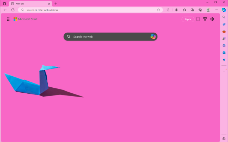This screenshot has height=142, width=228.
Task: Select the New tab tab
Action: point(31,4)
